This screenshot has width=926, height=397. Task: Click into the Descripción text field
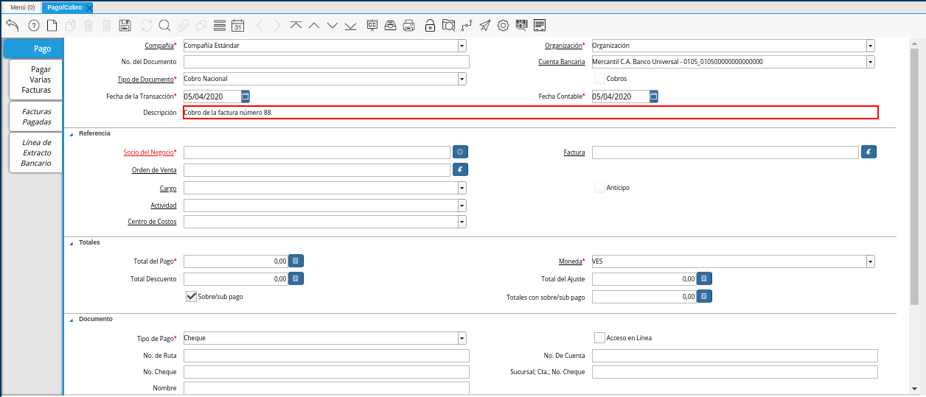pyautogui.click(x=530, y=113)
